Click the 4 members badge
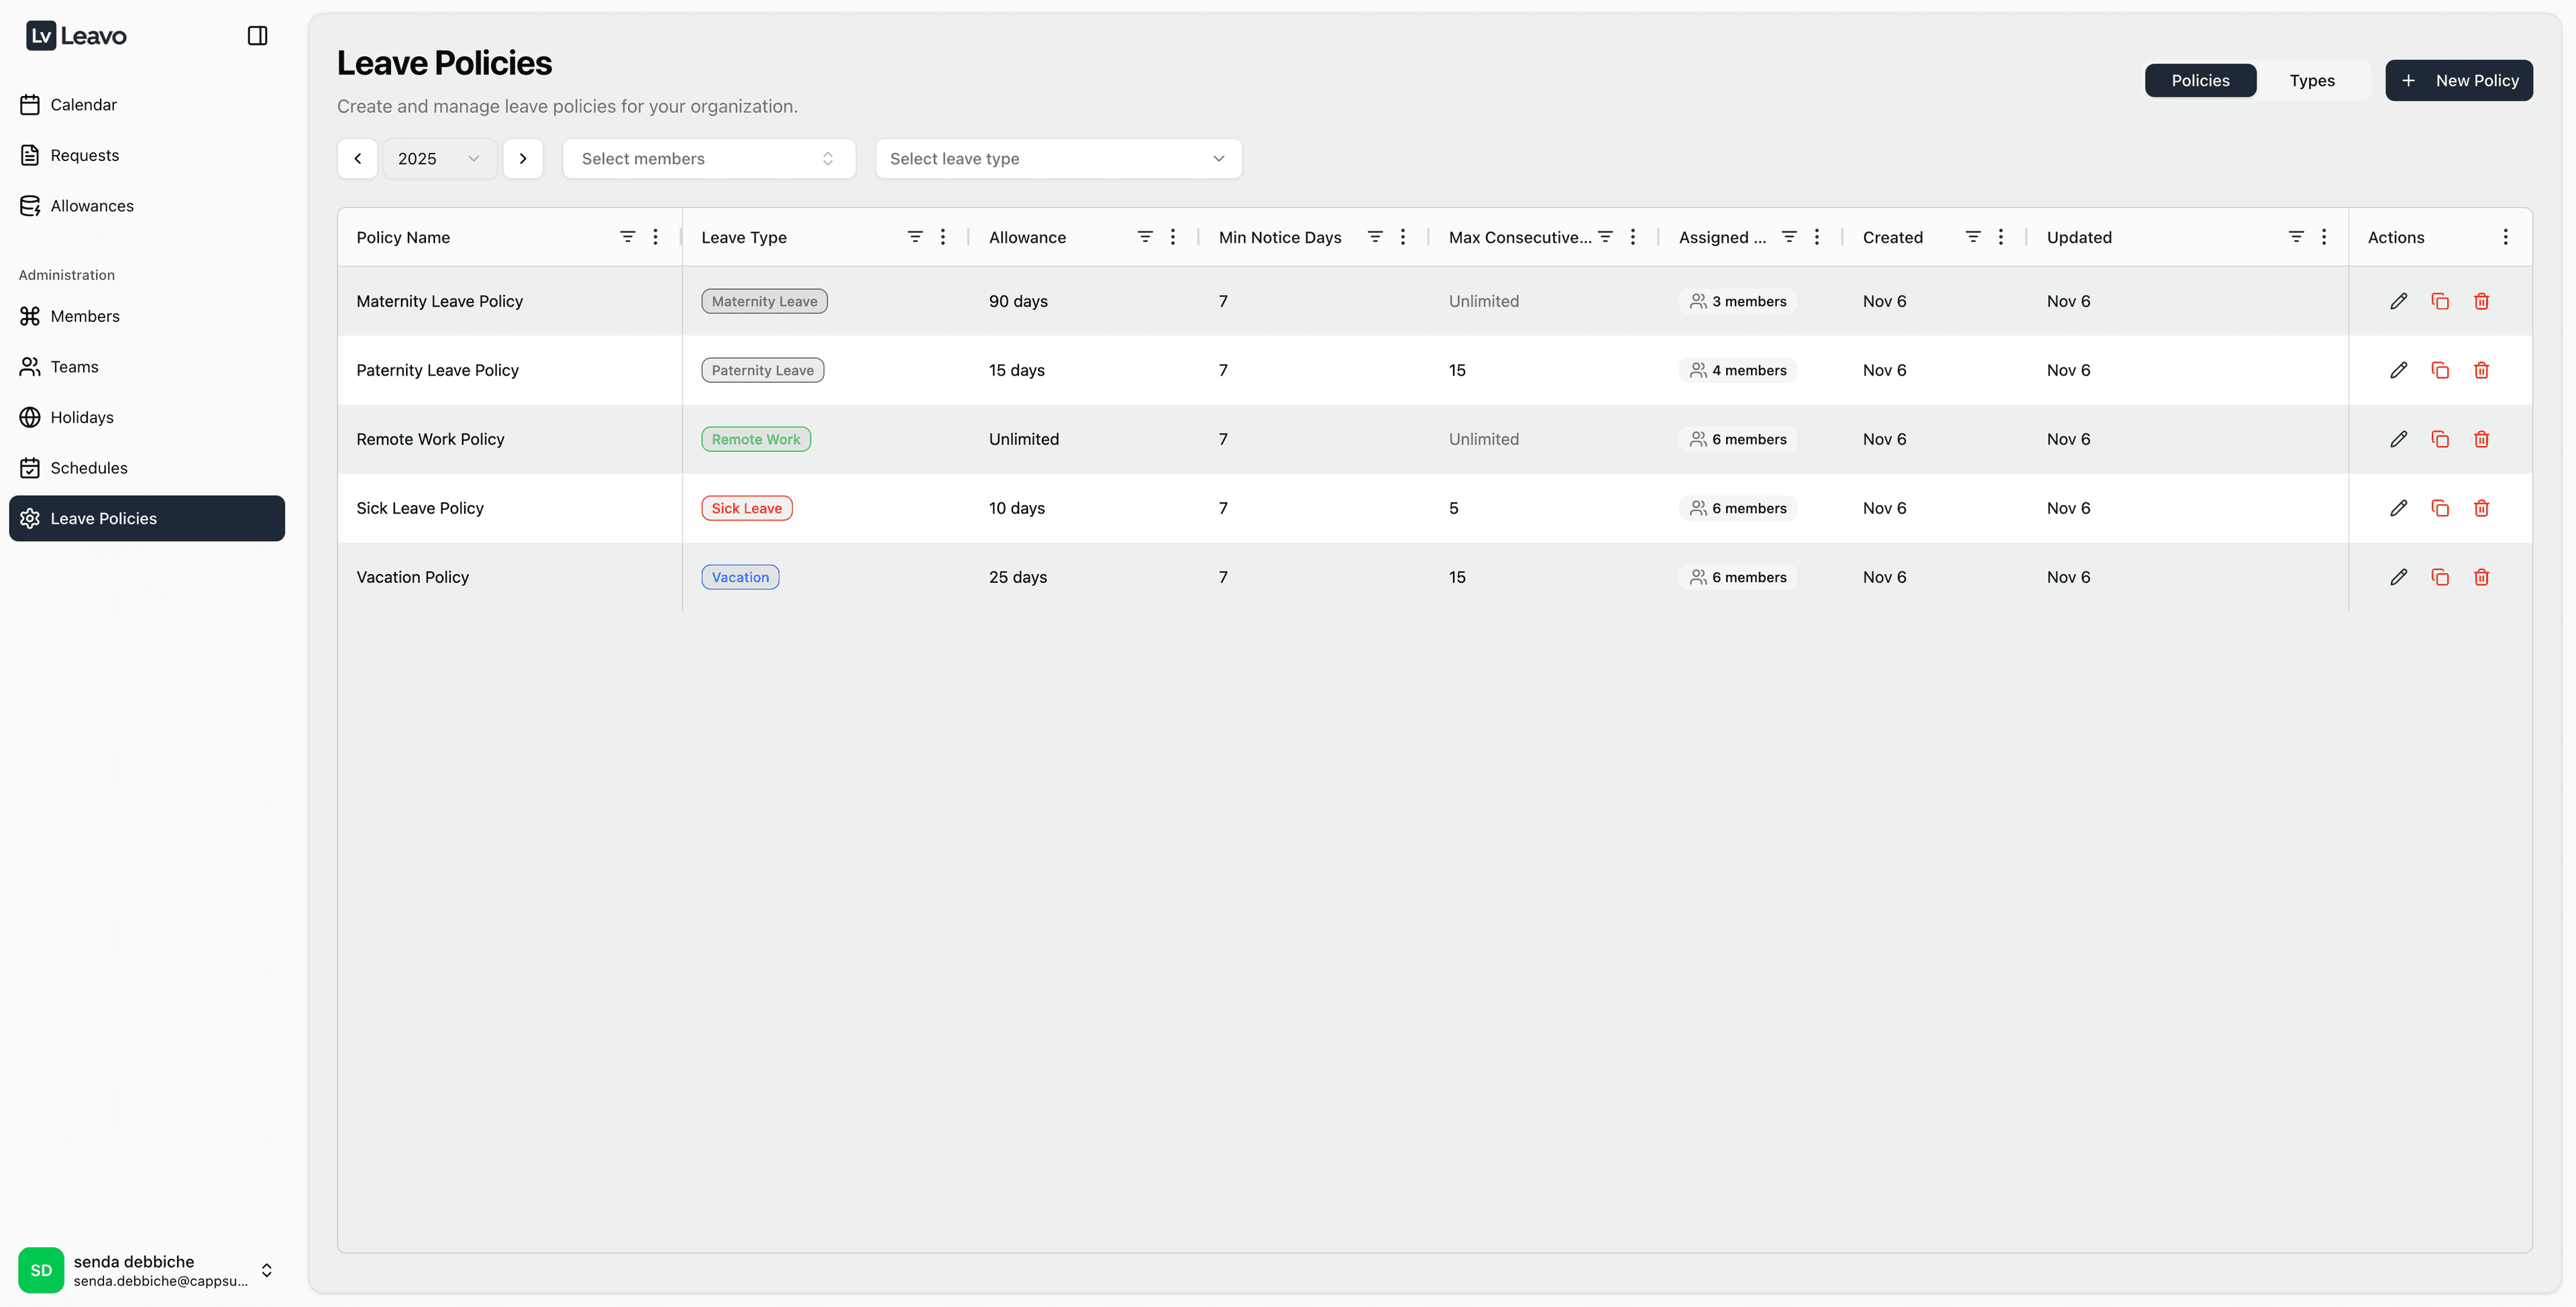The height and width of the screenshot is (1307, 2576). click(x=1737, y=370)
